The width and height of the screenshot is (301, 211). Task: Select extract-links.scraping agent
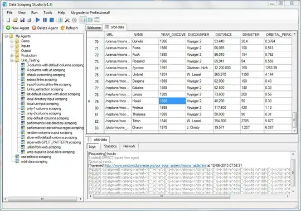42,80
